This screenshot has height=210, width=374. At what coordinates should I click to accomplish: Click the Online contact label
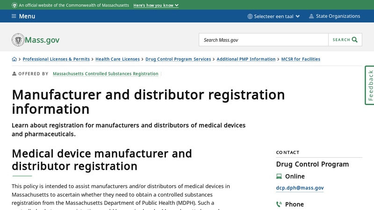[295, 176]
